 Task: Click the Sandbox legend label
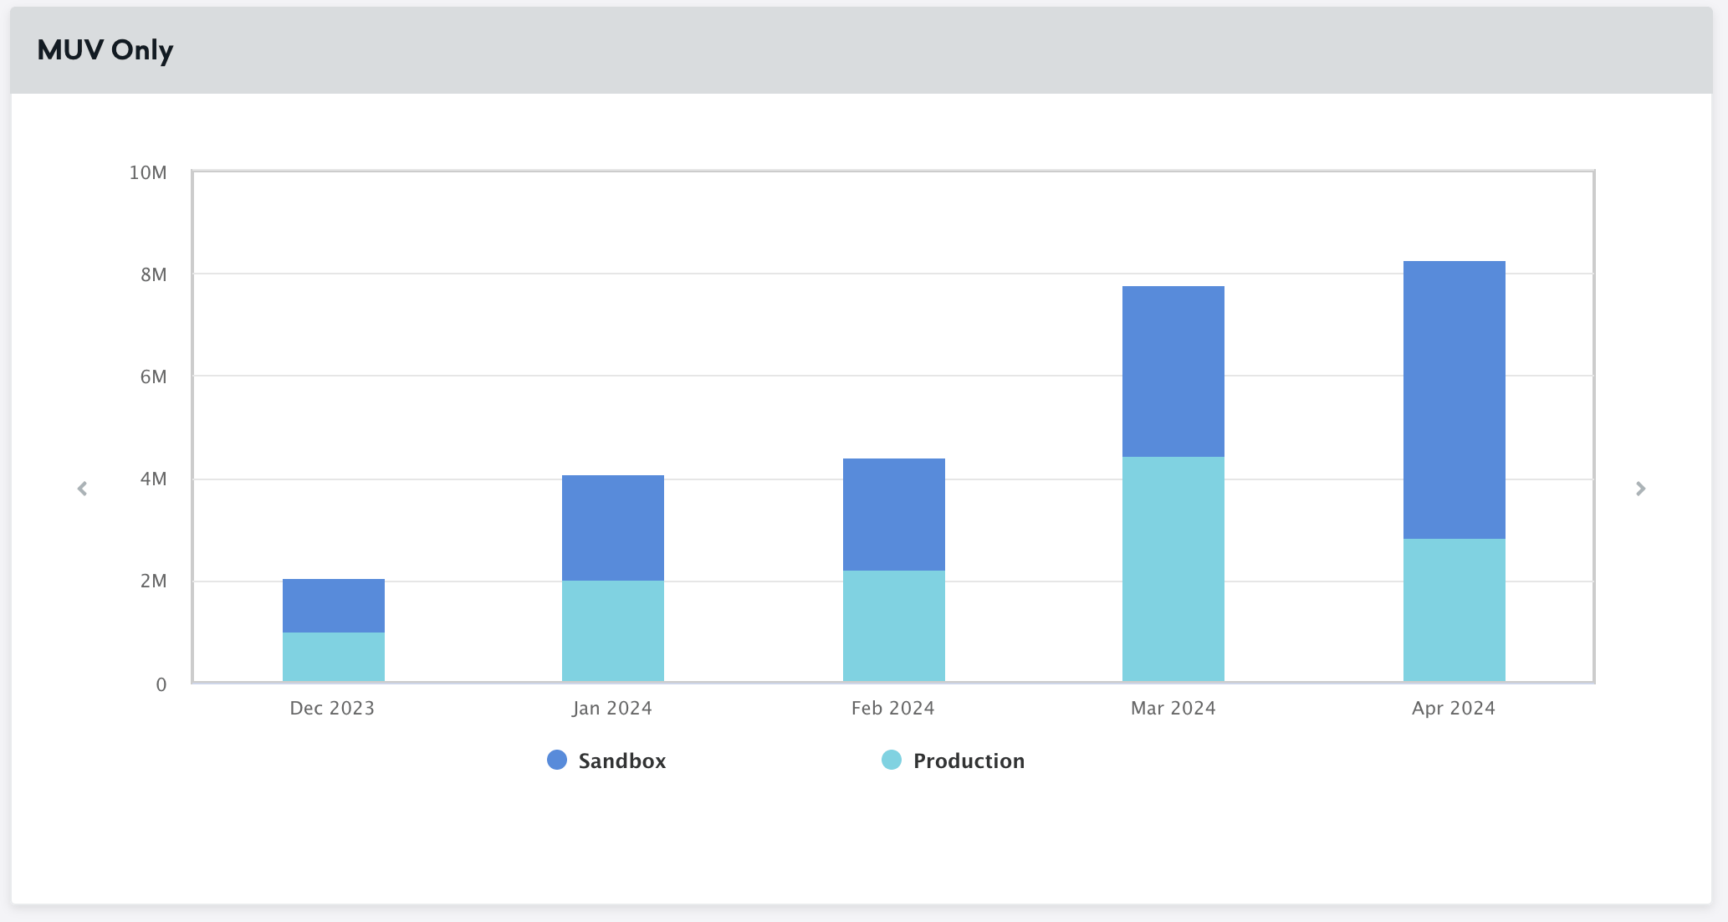pyautogui.click(x=622, y=761)
